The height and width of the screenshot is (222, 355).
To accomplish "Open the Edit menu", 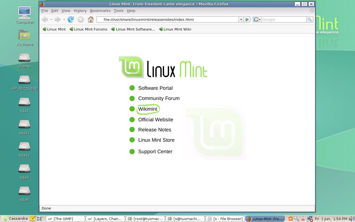I will [x=55, y=11].
